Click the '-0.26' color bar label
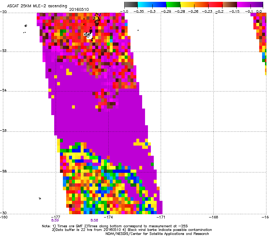This screenshot has width=269, height=236. click(193, 12)
